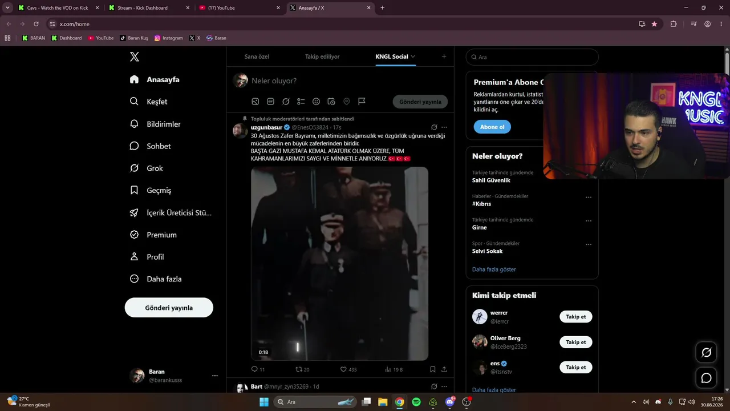Click the large Gönderi yayınla sidebar button
This screenshot has width=730, height=411.
[169, 308]
